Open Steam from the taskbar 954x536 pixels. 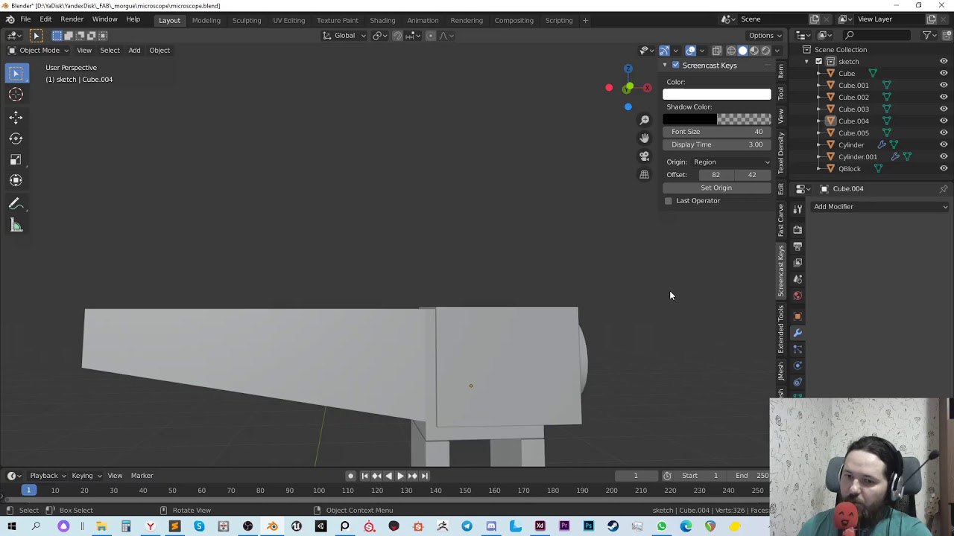pyautogui.click(x=613, y=526)
